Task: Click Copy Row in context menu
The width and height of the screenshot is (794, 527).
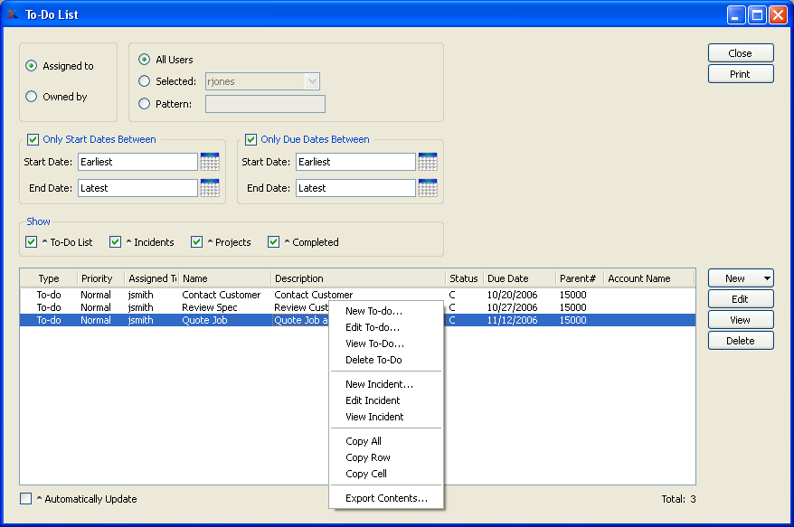Action: coord(367,457)
